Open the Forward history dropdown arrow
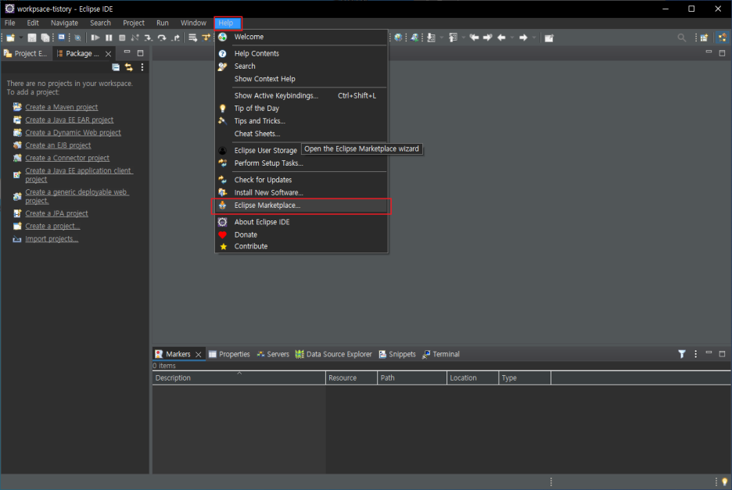Screen dimensions: 732x490 pos(534,38)
